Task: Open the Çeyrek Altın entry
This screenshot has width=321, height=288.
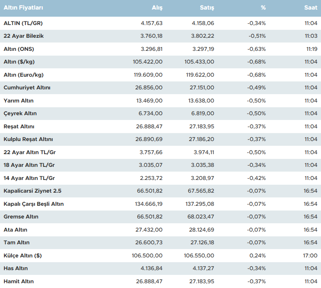Action: [20, 114]
